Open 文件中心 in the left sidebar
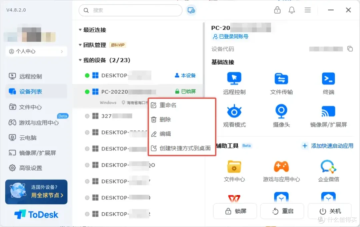 pos(36,107)
